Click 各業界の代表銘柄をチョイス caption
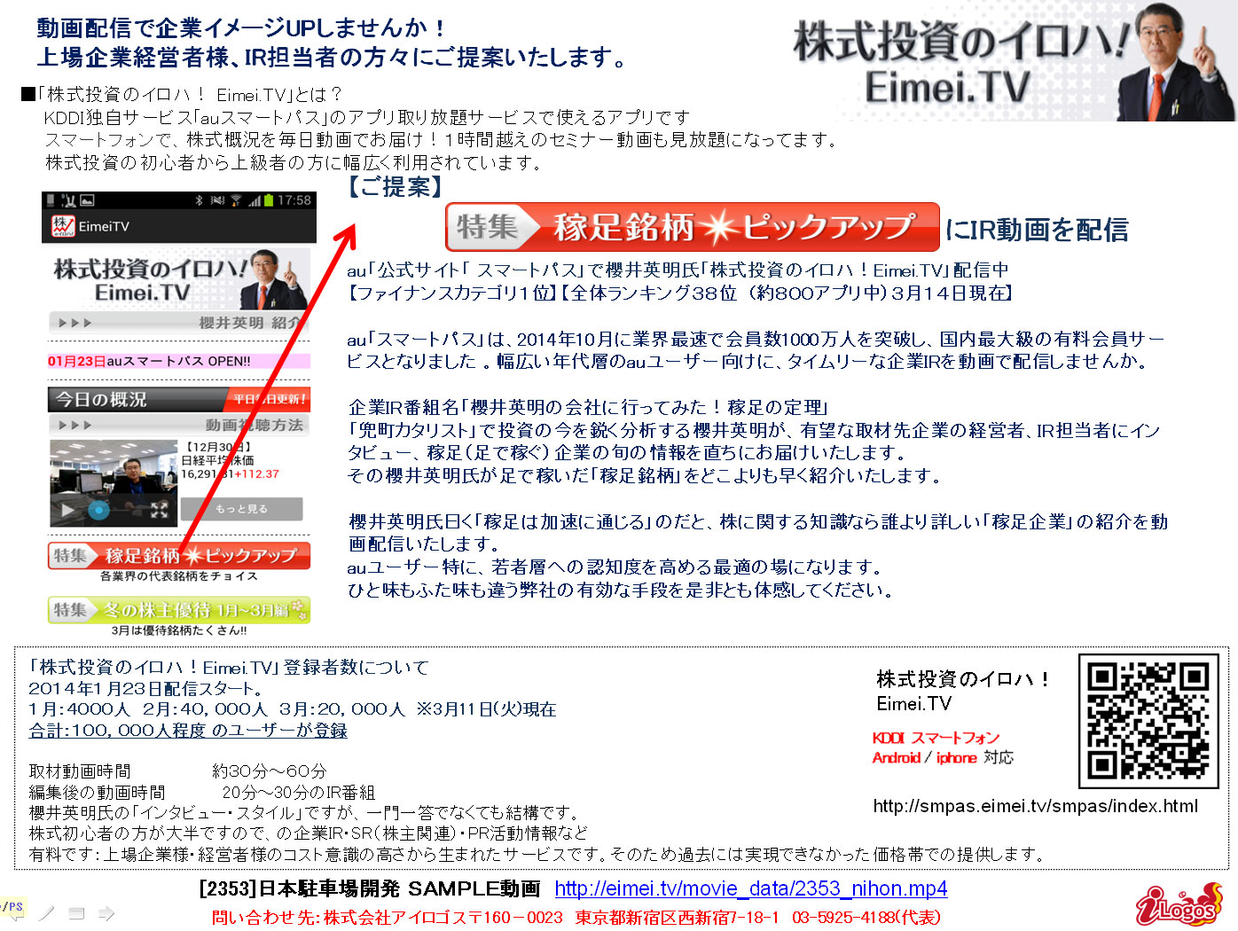 tap(179, 576)
